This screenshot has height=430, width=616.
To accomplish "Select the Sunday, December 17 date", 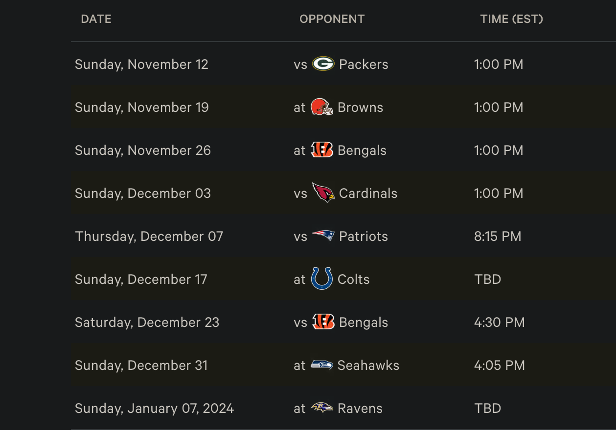I will point(141,279).
